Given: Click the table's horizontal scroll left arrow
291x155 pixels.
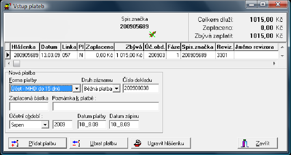Looking at the screenshot, I should [x=9, y=63].
